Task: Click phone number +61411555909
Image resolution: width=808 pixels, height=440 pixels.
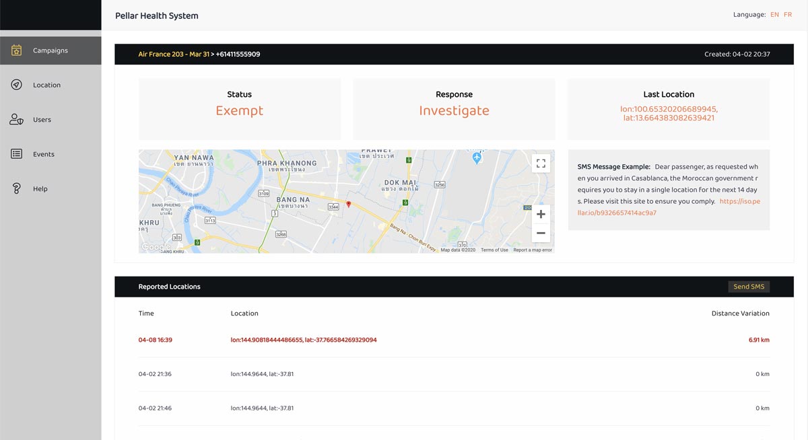Action: click(x=238, y=54)
